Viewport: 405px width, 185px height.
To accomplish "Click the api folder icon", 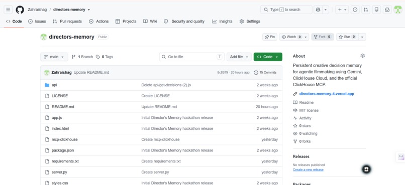I will (47, 85).
